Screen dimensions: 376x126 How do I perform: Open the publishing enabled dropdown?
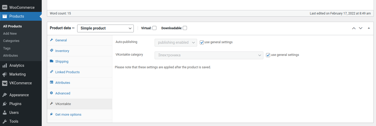pyautogui.click(x=176, y=42)
